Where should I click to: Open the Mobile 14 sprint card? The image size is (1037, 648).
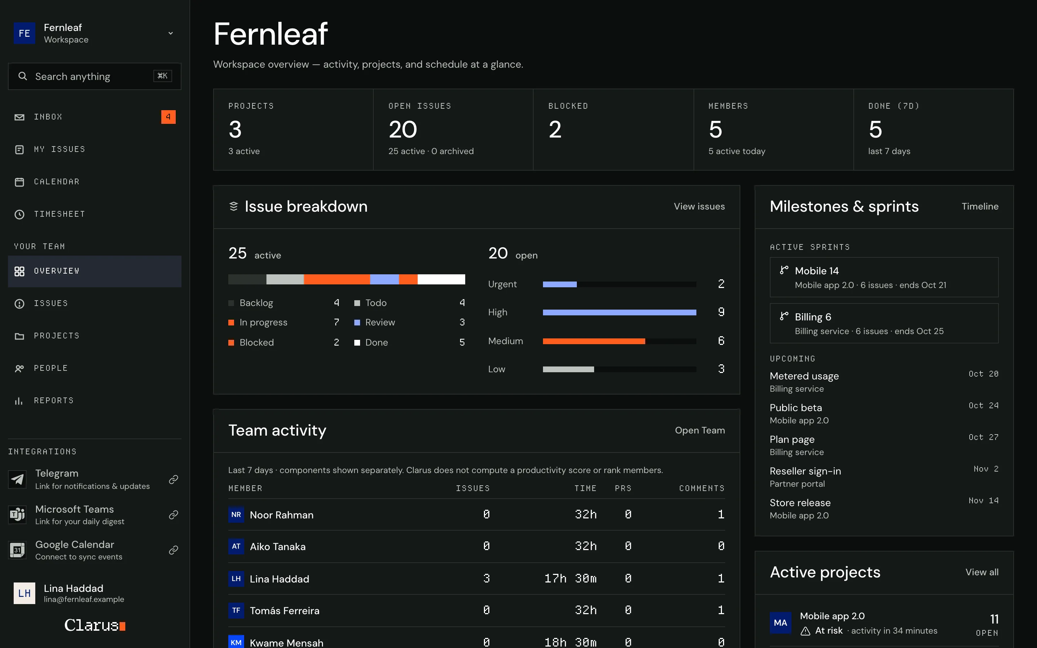coord(884,277)
